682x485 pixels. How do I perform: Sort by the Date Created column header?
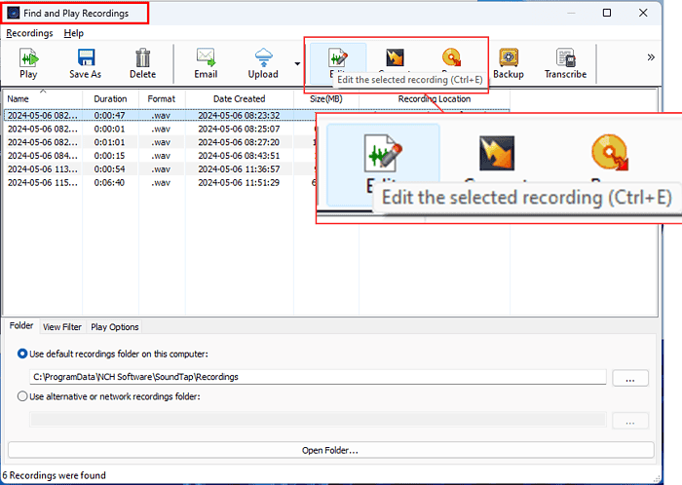(240, 98)
